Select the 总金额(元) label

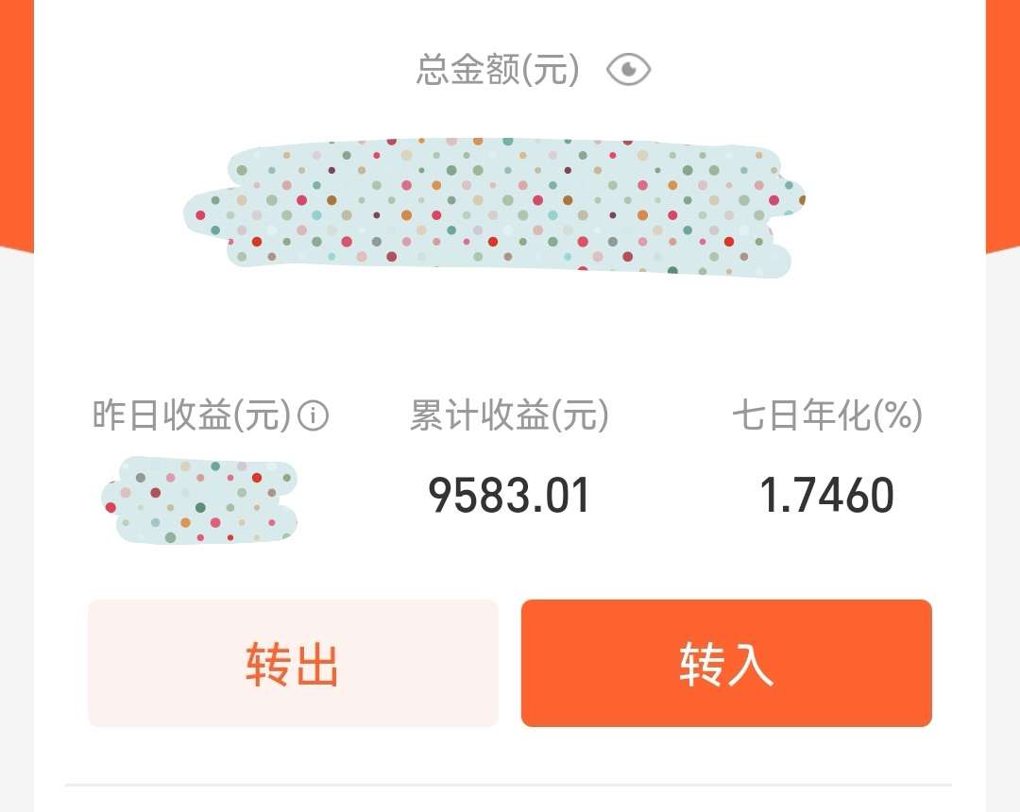[498, 70]
